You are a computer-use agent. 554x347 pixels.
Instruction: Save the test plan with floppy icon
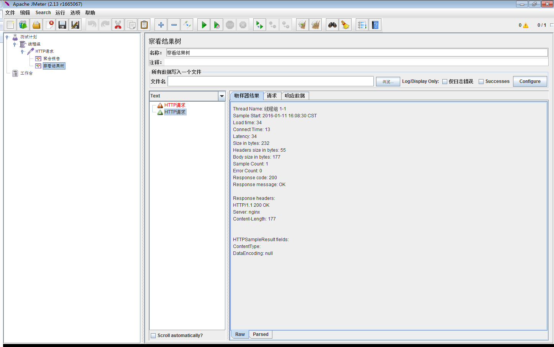click(x=62, y=25)
